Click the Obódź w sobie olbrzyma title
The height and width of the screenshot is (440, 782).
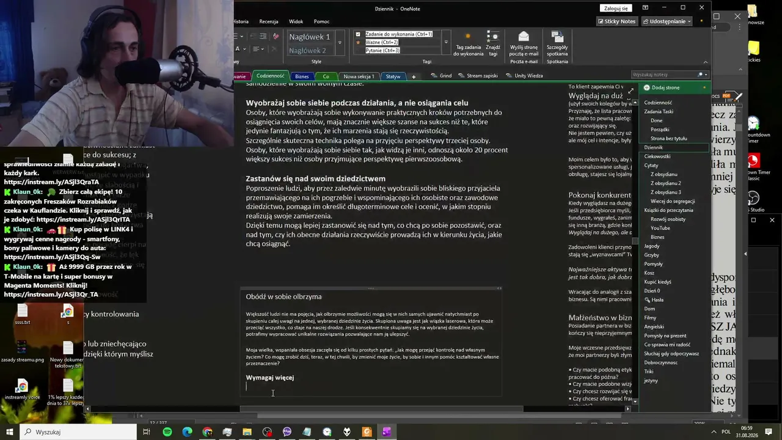[283, 297]
